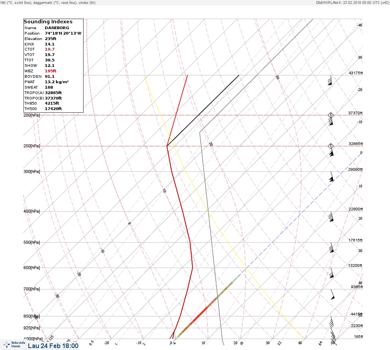This screenshot has width=390, height=350.
Task: Select the 9365ft height label
Action: pos(357,287)
